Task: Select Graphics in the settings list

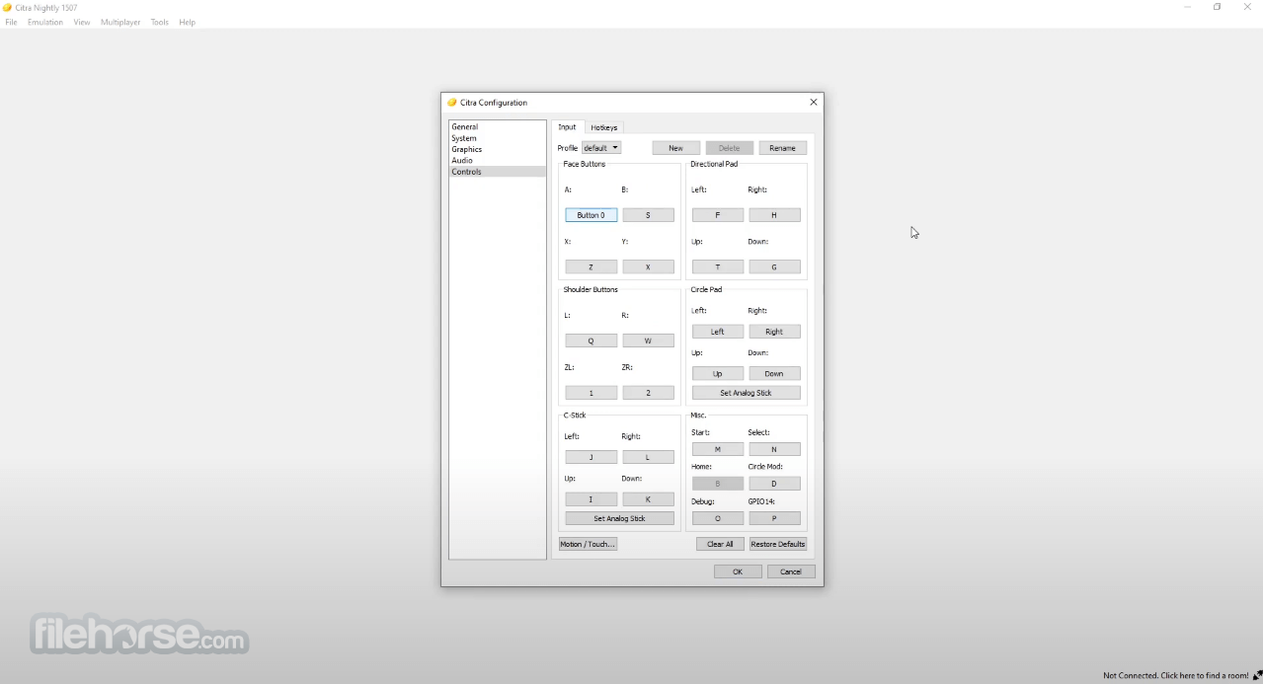Action: coord(497,149)
